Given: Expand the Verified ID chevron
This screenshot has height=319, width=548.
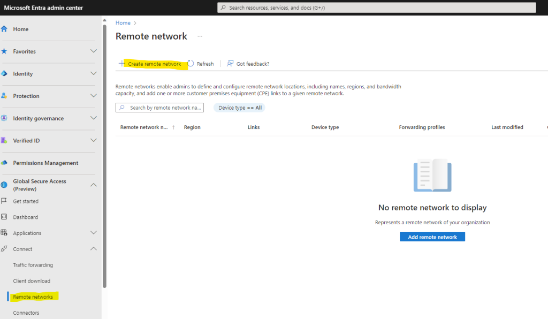Looking at the screenshot, I should (x=93, y=140).
